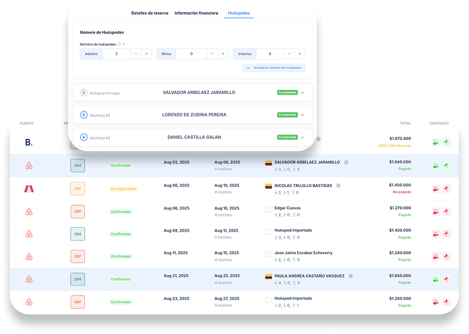
Task: Decrease the Niños guest count
Action: (211, 54)
